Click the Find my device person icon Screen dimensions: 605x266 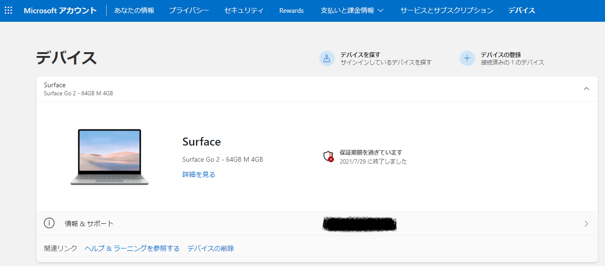(x=327, y=58)
